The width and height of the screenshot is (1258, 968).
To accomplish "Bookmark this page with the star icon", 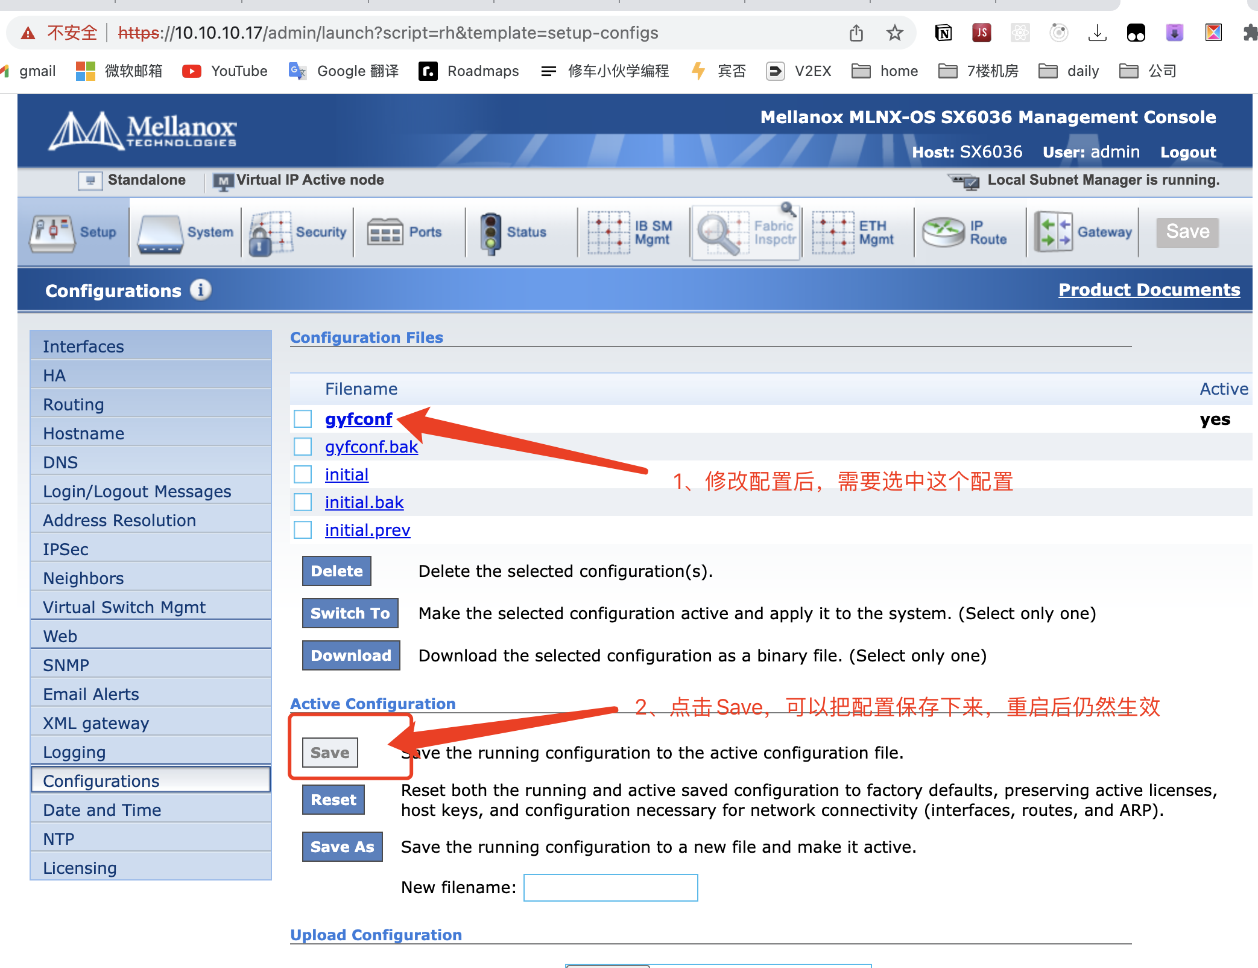I will [x=894, y=33].
